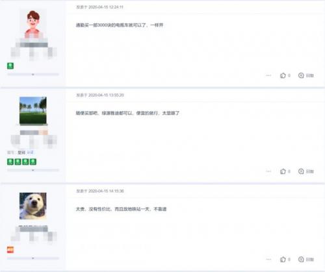Open more options ellipsis on second comment
Screen dimensions: 325x272
pyautogui.click(x=268, y=171)
